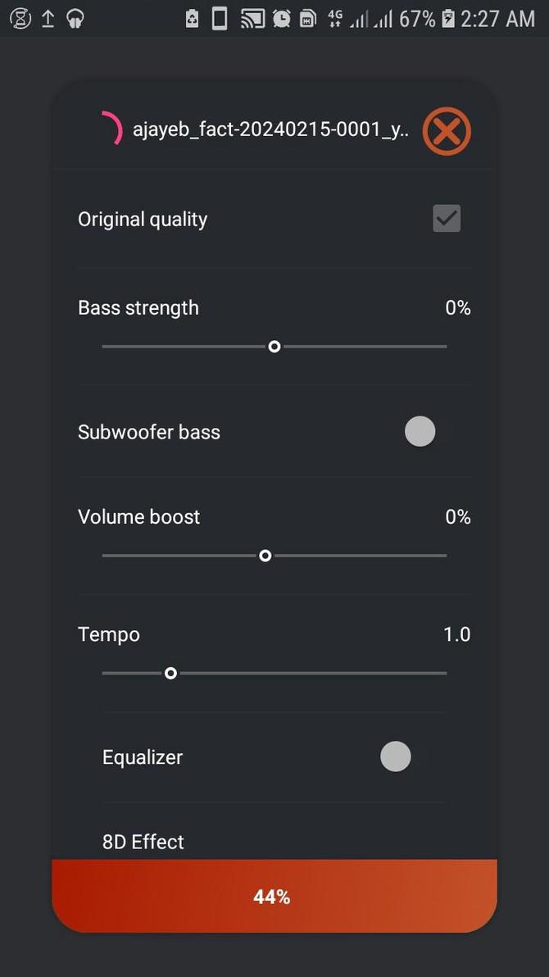The image size is (549, 977).
Task: Tap the ajayeb_fact file name title
Action: (270, 130)
